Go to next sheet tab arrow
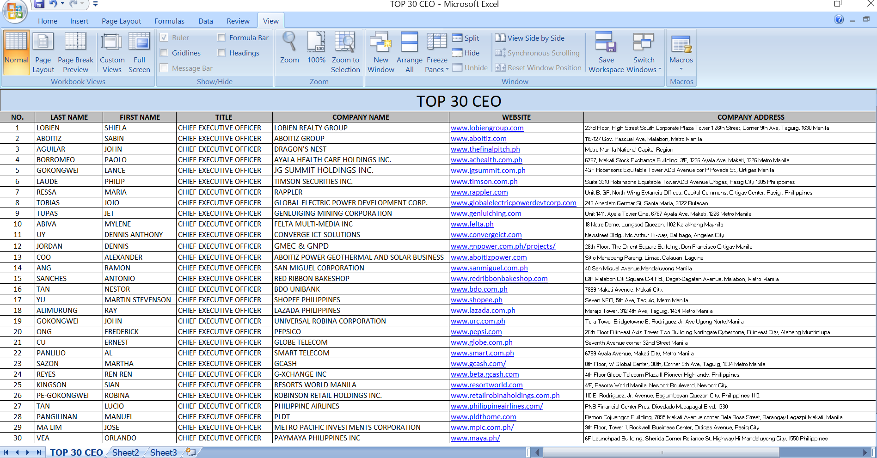 [x=28, y=452]
